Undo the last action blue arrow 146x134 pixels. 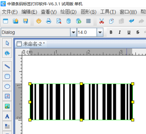[131, 21]
